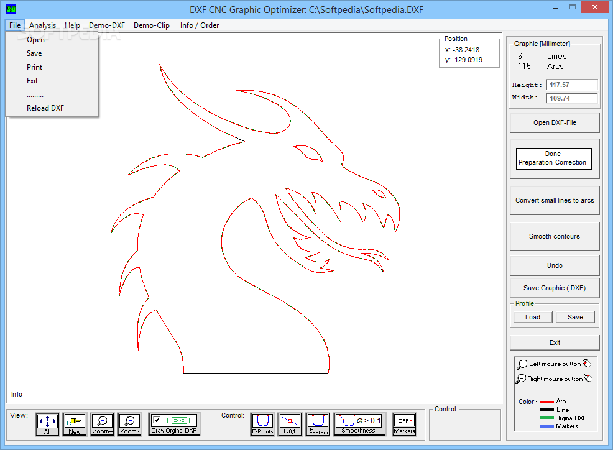Click the Zoom- magnifier icon
The width and height of the screenshot is (613, 450).
(129, 424)
